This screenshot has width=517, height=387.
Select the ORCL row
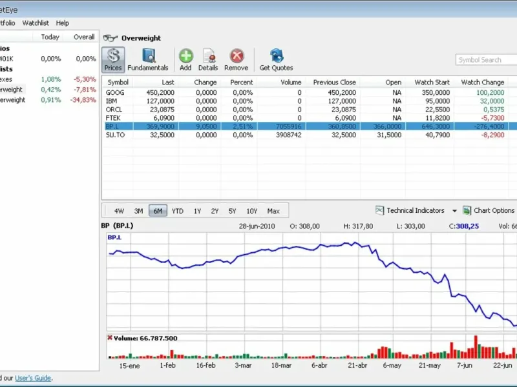(310, 110)
